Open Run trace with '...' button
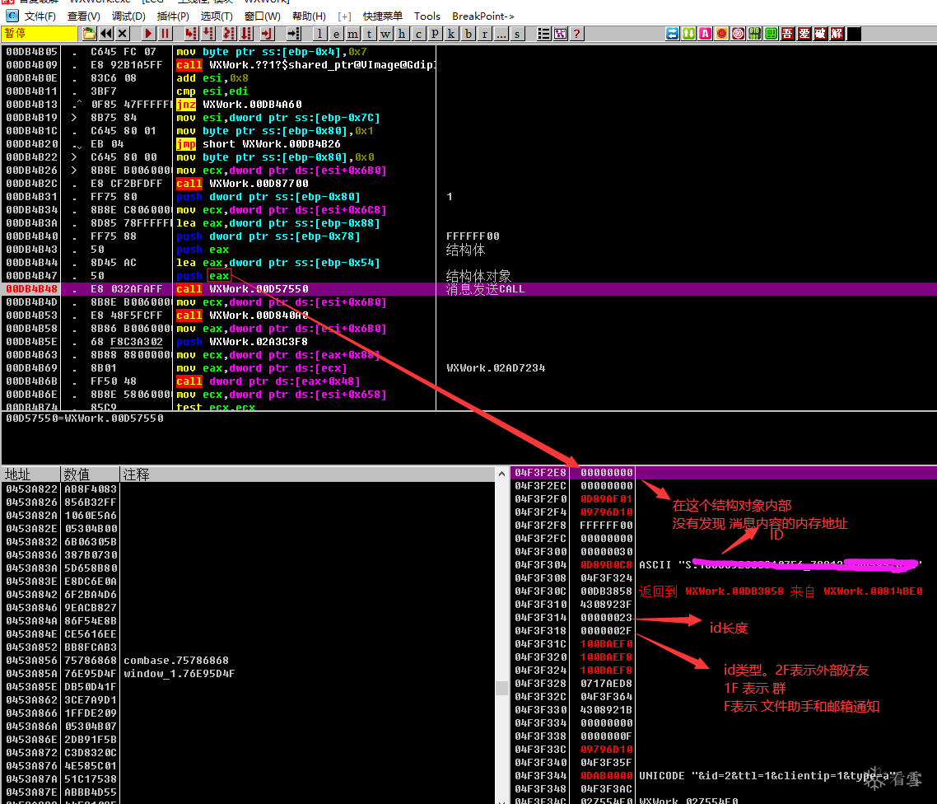Screen dimensions: 937x804 click(501, 34)
